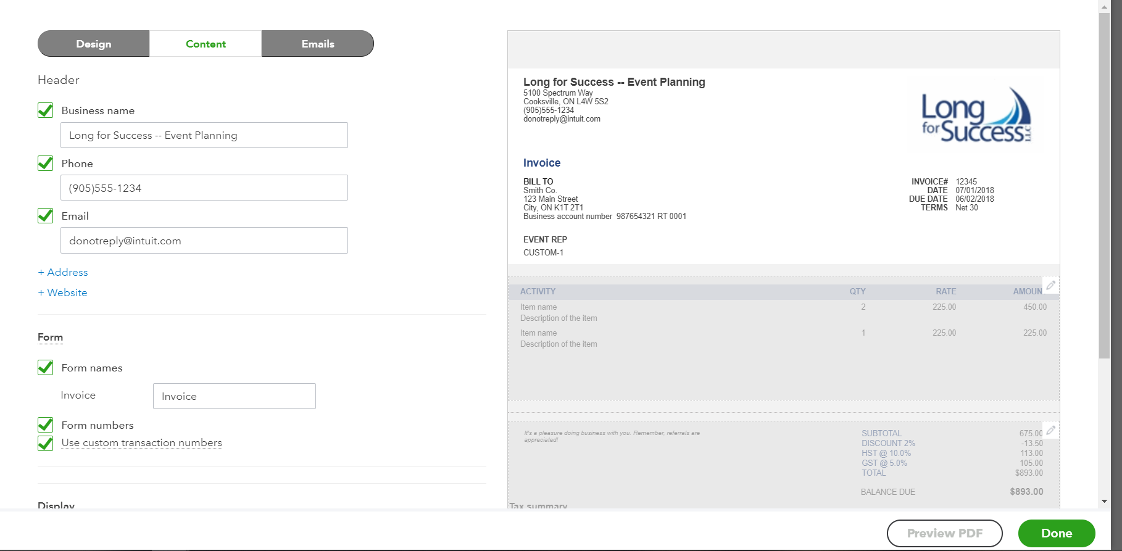Image resolution: width=1122 pixels, height=551 pixels.
Task: Click pencil edit icon on totals footer
Action: click(x=1050, y=430)
